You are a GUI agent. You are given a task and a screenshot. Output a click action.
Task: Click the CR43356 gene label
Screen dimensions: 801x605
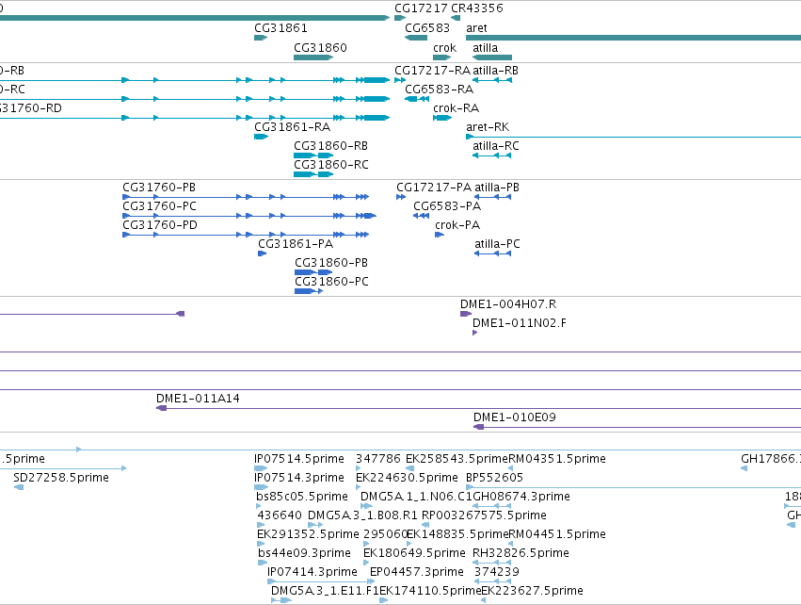pyautogui.click(x=476, y=8)
